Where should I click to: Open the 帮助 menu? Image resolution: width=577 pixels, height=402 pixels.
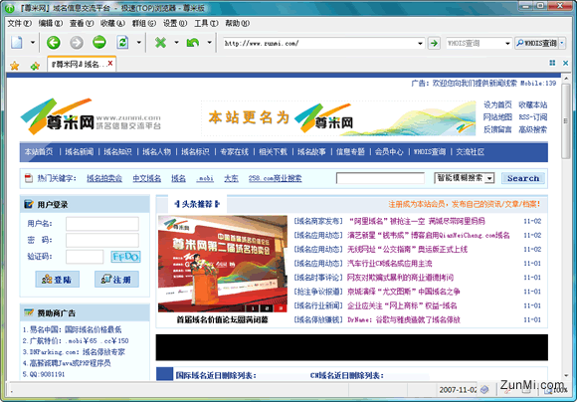[237, 23]
